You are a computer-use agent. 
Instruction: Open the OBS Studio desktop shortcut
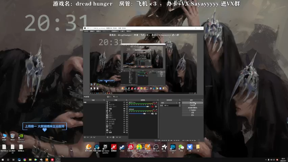[156, 148]
